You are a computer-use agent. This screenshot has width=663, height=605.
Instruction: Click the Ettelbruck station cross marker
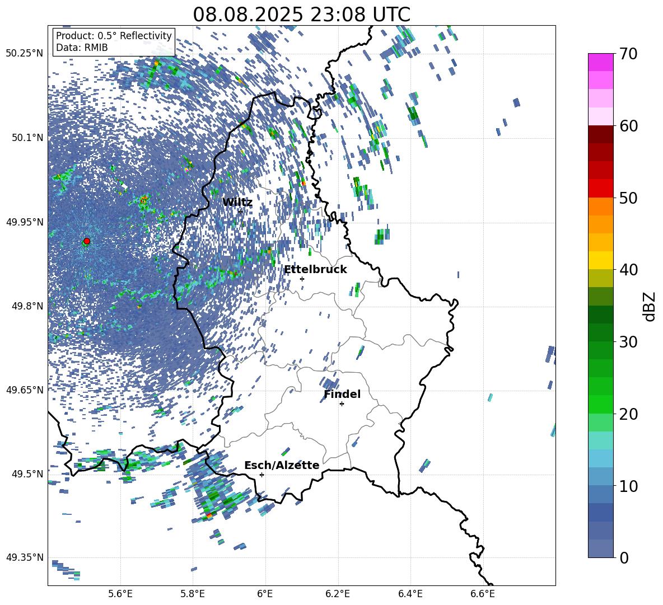tap(302, 279)
